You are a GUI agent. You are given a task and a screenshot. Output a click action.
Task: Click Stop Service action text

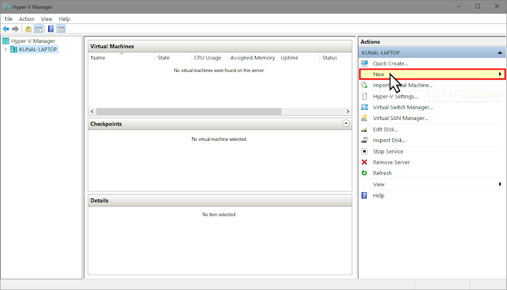click(388, 152)
